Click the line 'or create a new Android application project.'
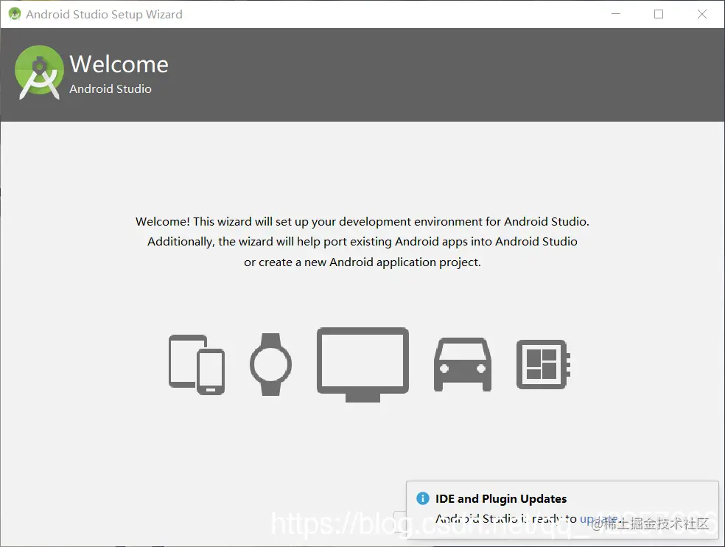 click(x=362, y=262)
